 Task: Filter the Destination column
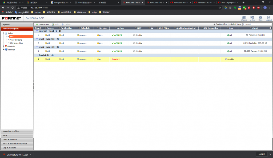pos(59,28)
